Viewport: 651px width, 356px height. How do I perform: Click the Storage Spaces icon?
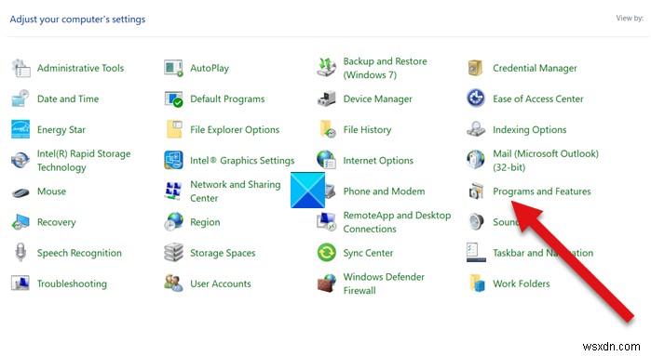pos(173,253)
